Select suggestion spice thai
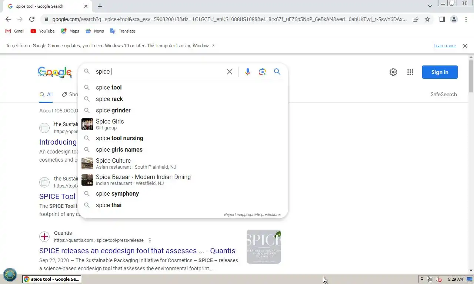Viewport: 474px width, 284px height. 183,205
